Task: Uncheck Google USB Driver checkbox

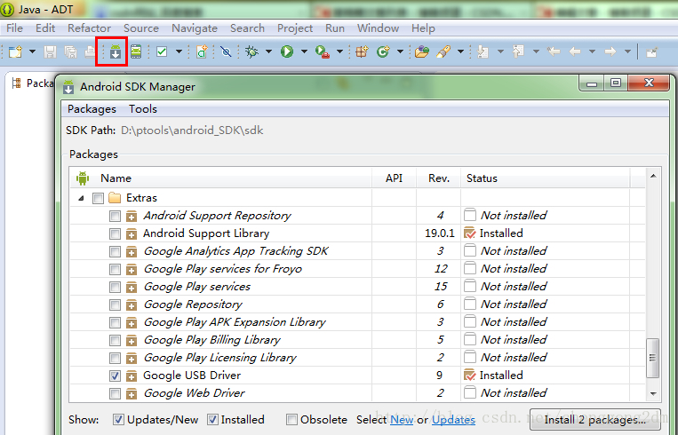Action: pyautogui.click(x=115, y=376)
